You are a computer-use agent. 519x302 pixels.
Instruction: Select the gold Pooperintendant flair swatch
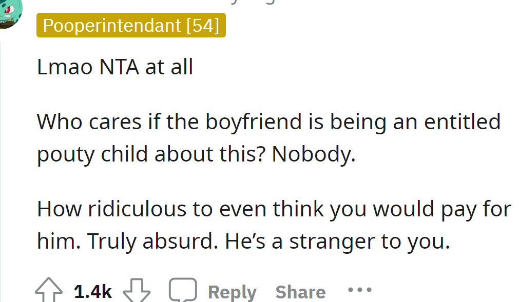[x=131, y=25]
